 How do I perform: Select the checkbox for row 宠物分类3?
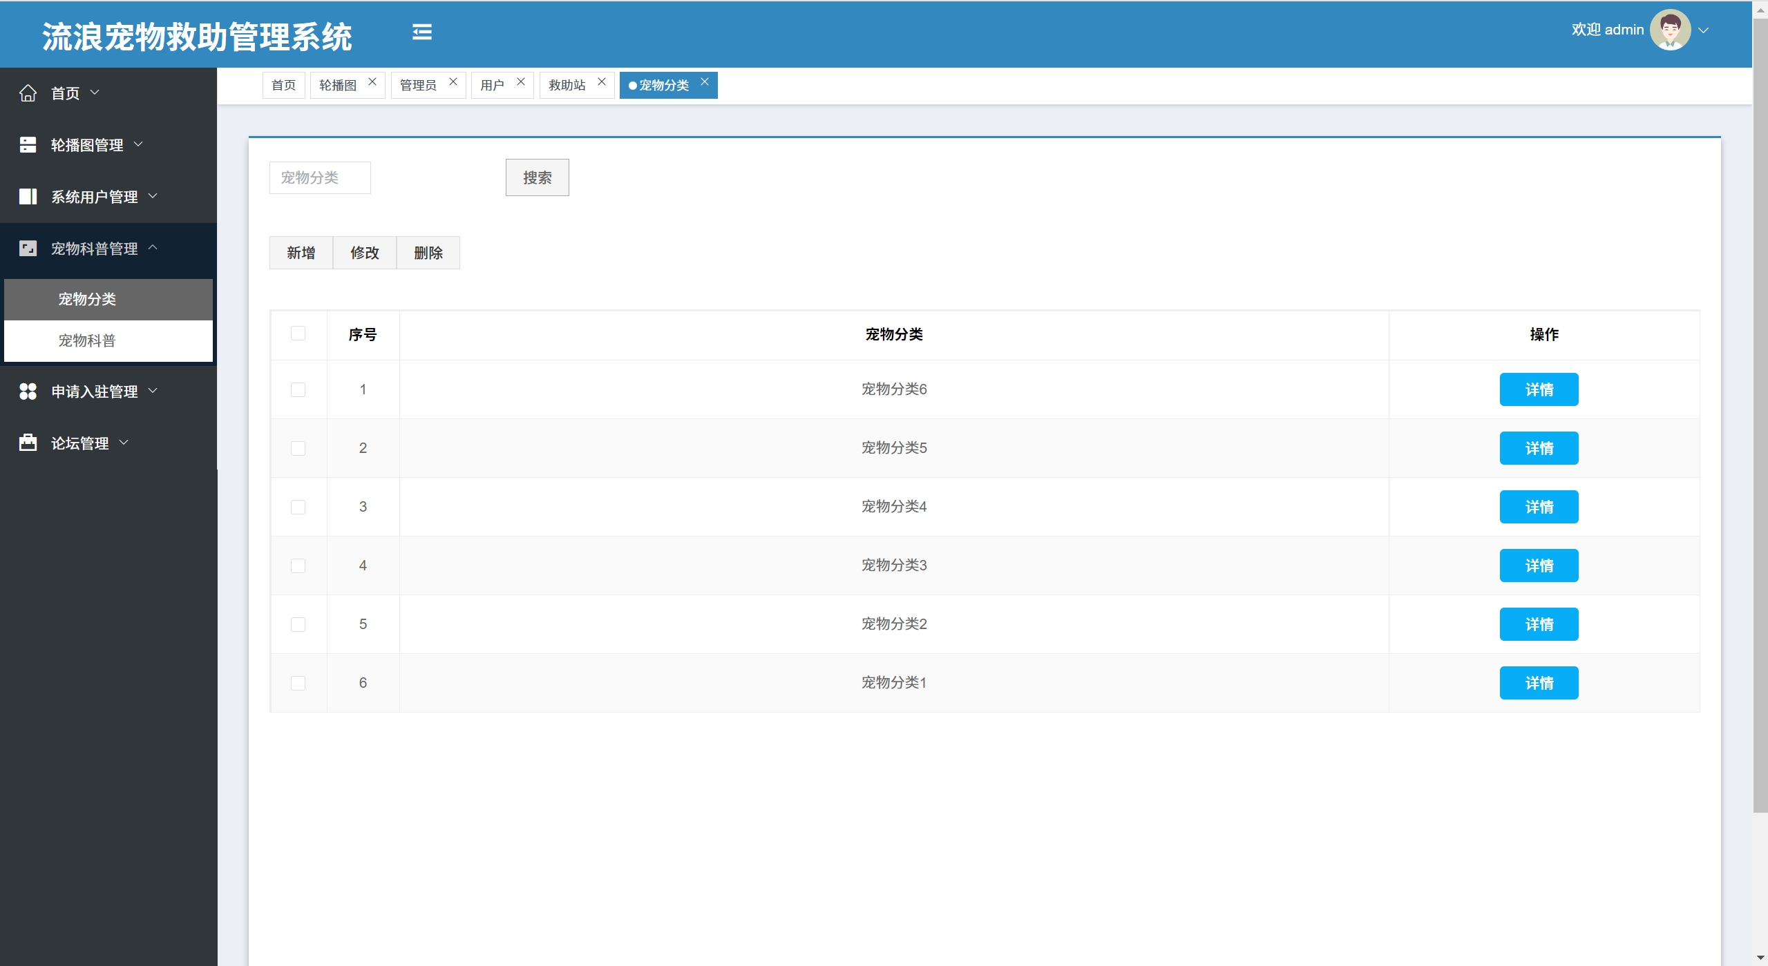point(298,566)
